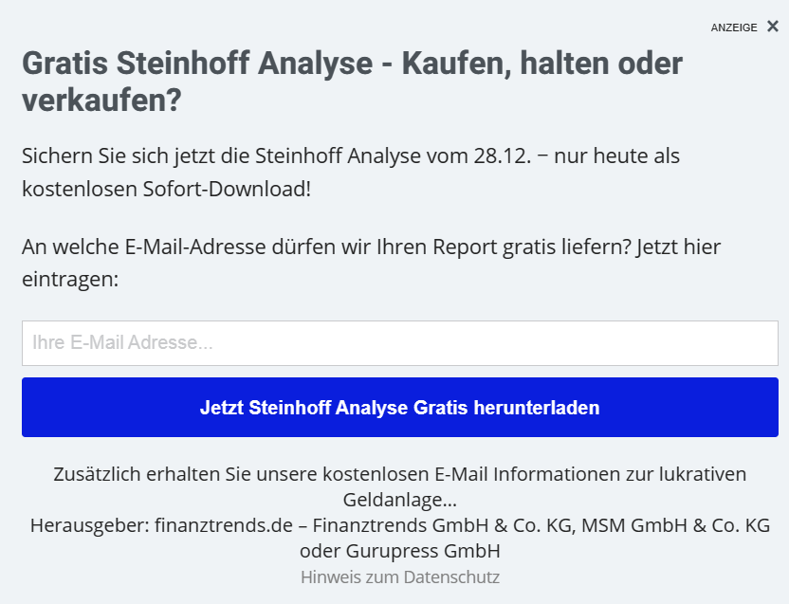Screen dimensions: 789x604
Task: Click the 'kostenlosen Sofort-Download!' text
Action: (x=166, y=188)
